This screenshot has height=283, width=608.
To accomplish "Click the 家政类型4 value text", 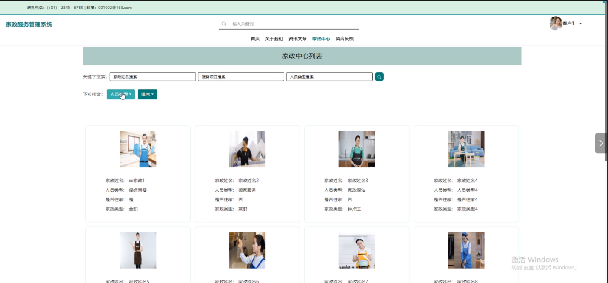I will point(467,209).
